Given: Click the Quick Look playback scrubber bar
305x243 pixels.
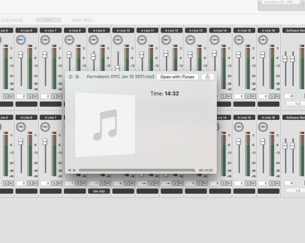Looking at the screenshot, I should point(137,170).
